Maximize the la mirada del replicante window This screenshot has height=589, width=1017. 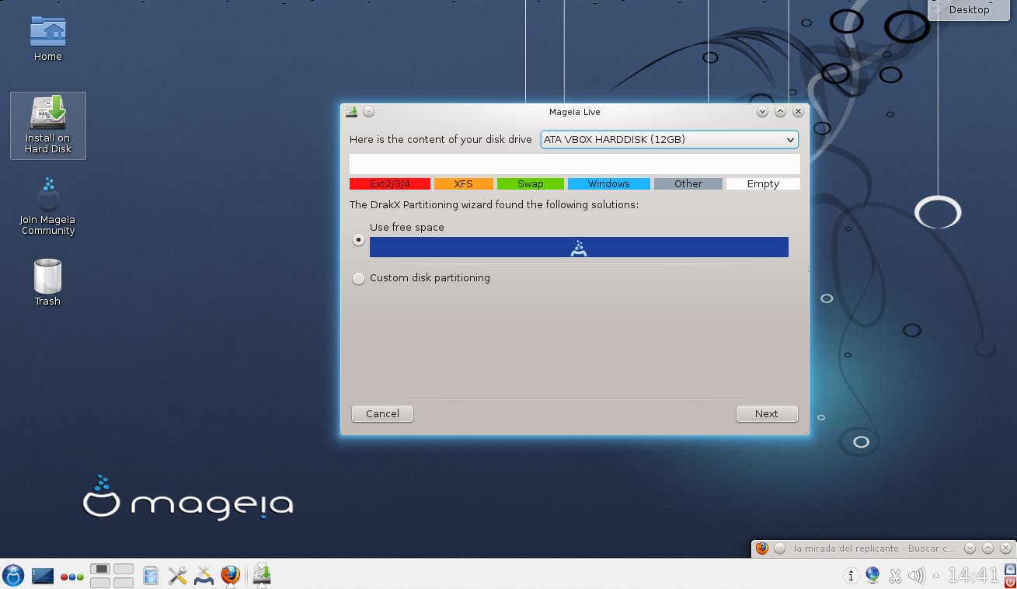(x=987, y=549)
